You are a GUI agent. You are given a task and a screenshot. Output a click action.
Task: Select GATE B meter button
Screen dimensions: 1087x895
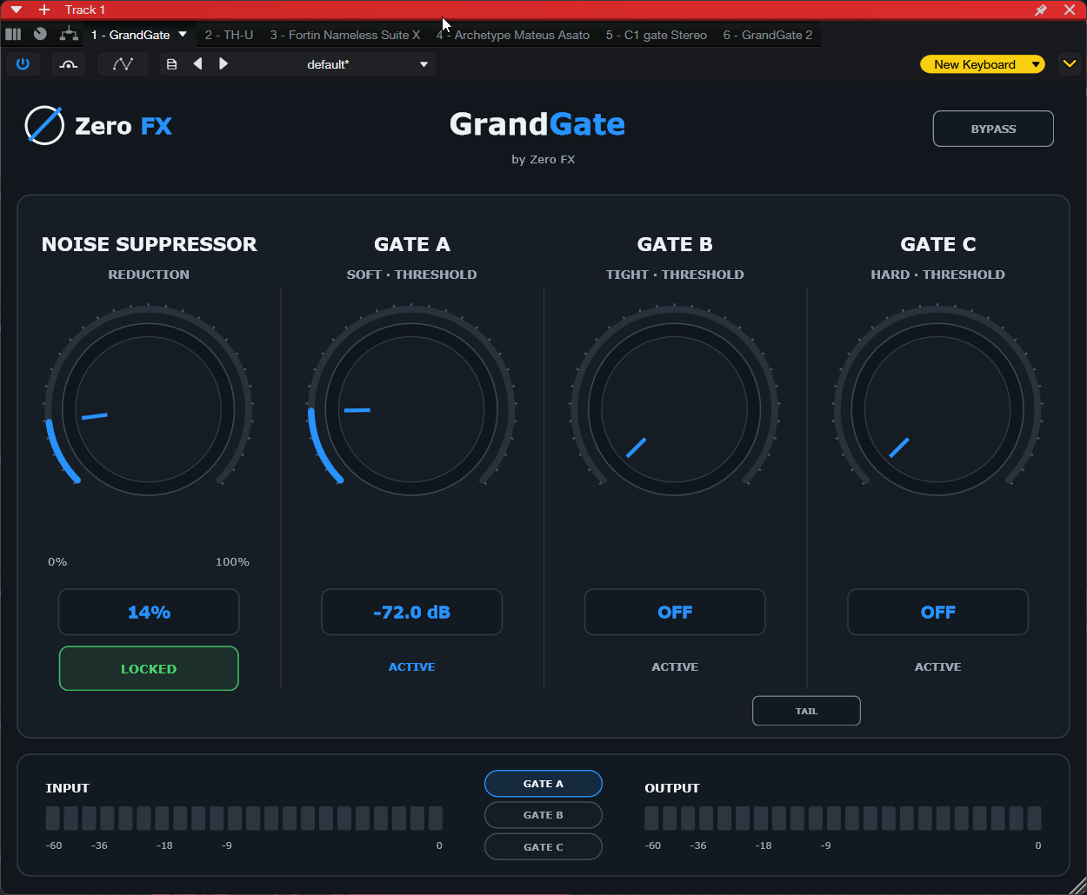click(543, 815)
